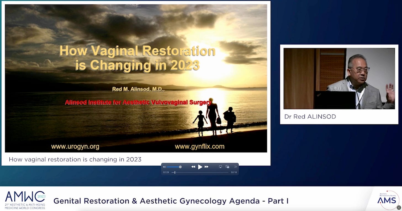Screen dimensions: 402x211
Task: Click the slide title How Vaginal Restoration
Action: click(137, 58)
